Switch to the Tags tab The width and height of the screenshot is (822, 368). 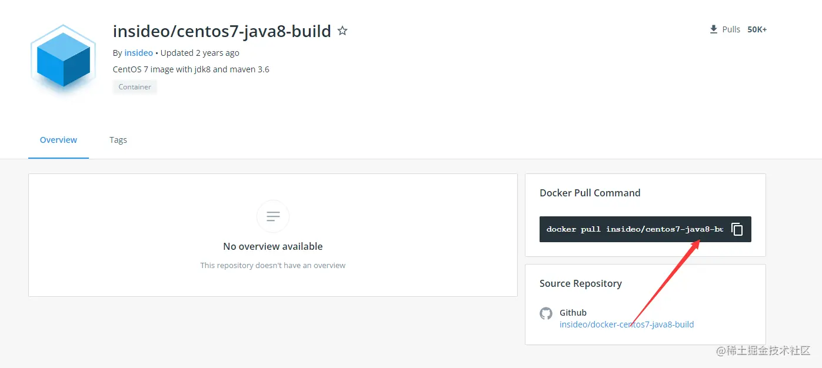[x=118, y=140]
